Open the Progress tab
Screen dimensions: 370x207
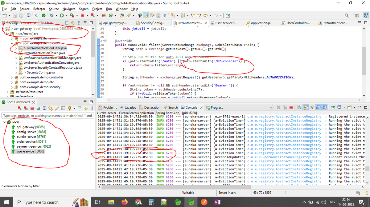point(214,108)
